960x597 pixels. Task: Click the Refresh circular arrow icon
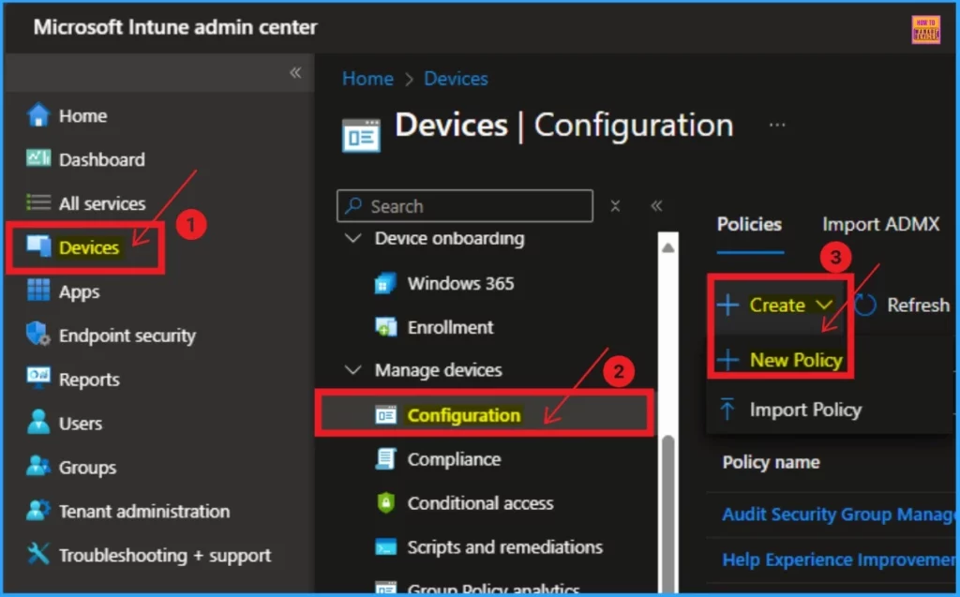click(865, 305)
